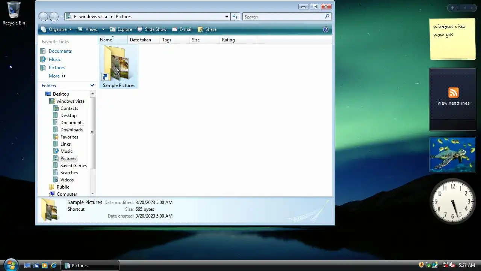This screenshot has height=271, width=481.
Task: Click the Recycle Bin desktop icon
Action: [x=14, y=14]
